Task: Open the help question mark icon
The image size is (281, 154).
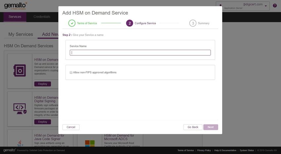Action: tap(275, 6)
